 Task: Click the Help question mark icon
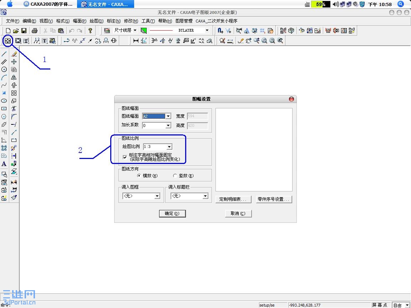[x=90, y=31]
